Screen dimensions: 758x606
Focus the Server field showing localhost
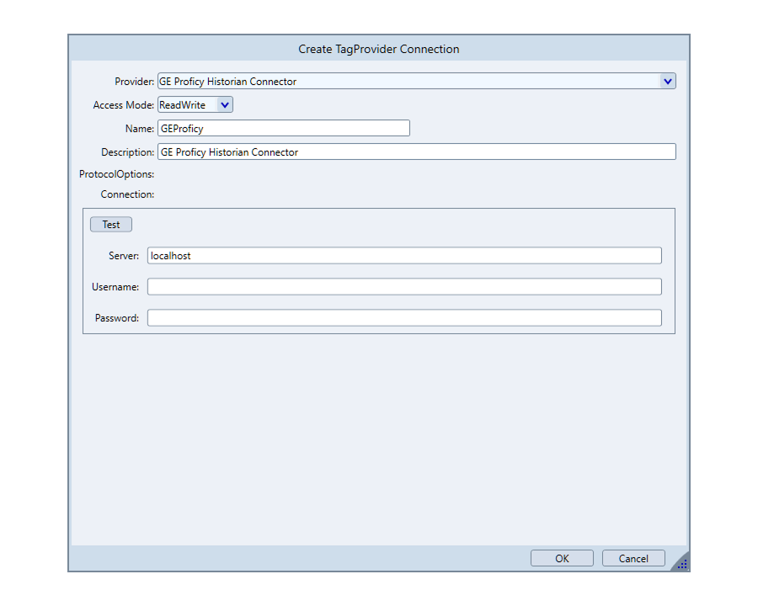(x=404, y=256)
